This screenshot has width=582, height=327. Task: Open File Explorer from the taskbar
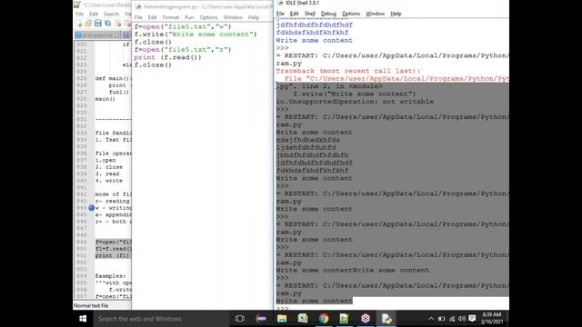click(x=282, y=319)
